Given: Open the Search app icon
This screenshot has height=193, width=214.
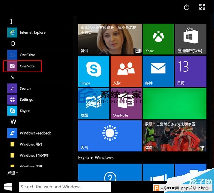Looking at the screenshot, I should pos(12,88).
